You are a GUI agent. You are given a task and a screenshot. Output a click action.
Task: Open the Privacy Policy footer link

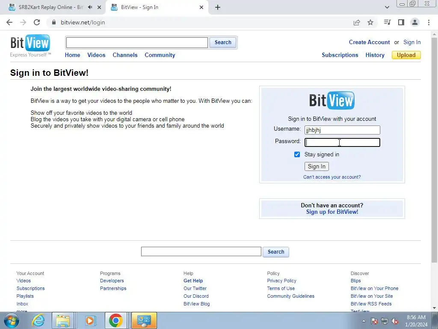(281, 281)
